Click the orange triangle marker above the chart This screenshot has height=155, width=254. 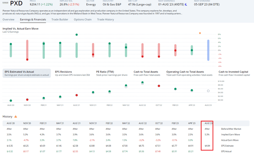(200, 33)
